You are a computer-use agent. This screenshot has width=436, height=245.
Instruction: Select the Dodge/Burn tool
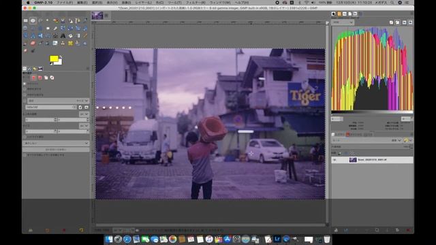pos(33,50)
